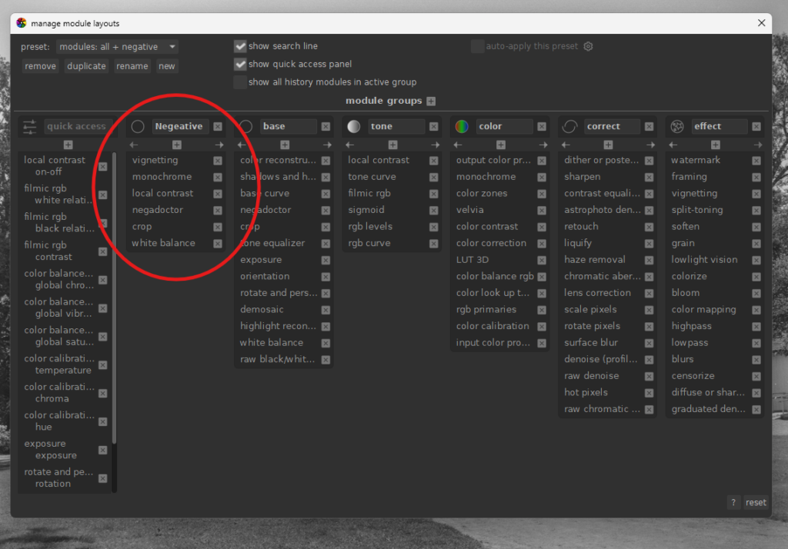Image resolution: width=788 pixels, height=549 pixels.
Task: Move the effect group left
Action: coord(673,145)
